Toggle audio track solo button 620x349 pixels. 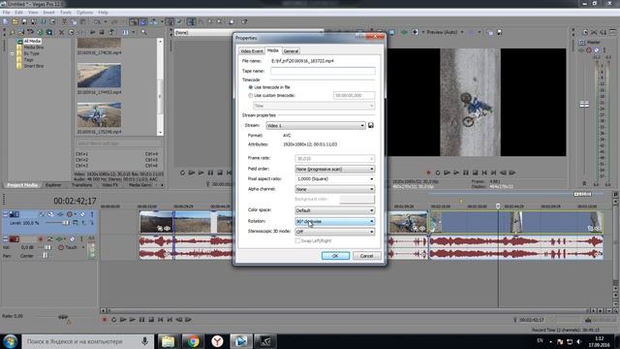tap(81, 239)
